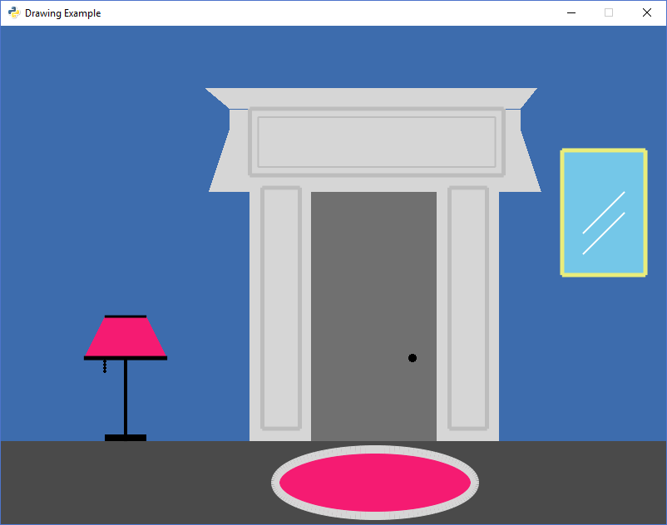The width and height of the screenshot is (667, 525).
Task: Click the disabled maximize button
Action: (x=609, y=12)
